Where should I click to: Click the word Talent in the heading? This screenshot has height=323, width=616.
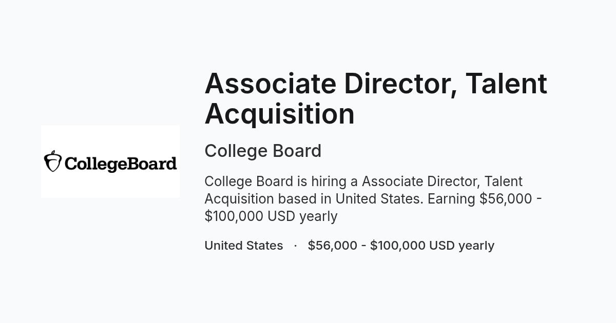click(506, 83)
